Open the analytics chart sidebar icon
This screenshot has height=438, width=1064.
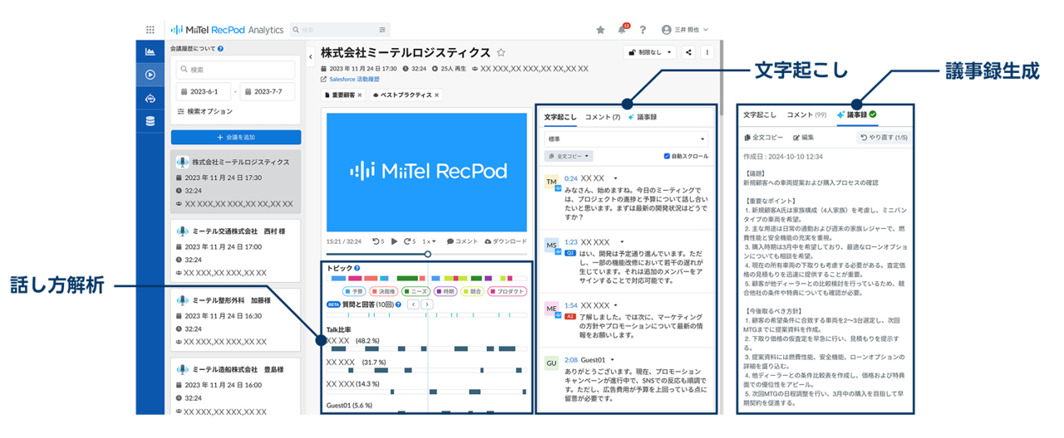(150, 51)
